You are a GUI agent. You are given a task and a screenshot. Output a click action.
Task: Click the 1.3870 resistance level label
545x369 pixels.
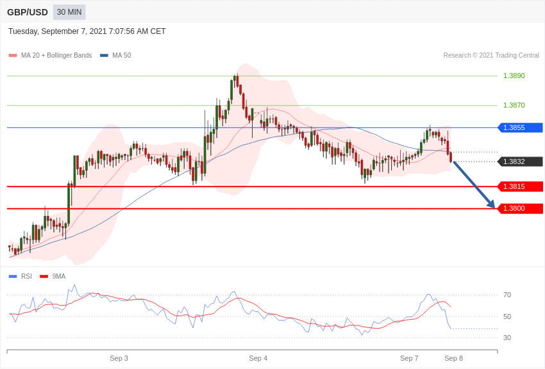point(514,105)
